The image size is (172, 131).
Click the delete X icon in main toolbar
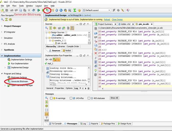point(29,10)
